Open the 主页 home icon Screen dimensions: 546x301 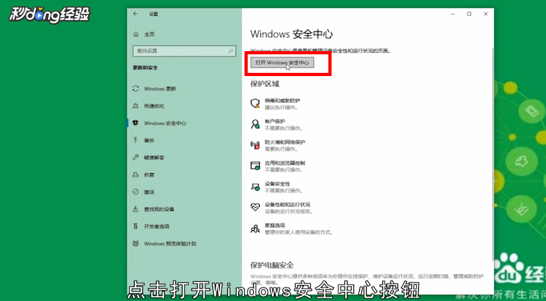pos(136,34)
